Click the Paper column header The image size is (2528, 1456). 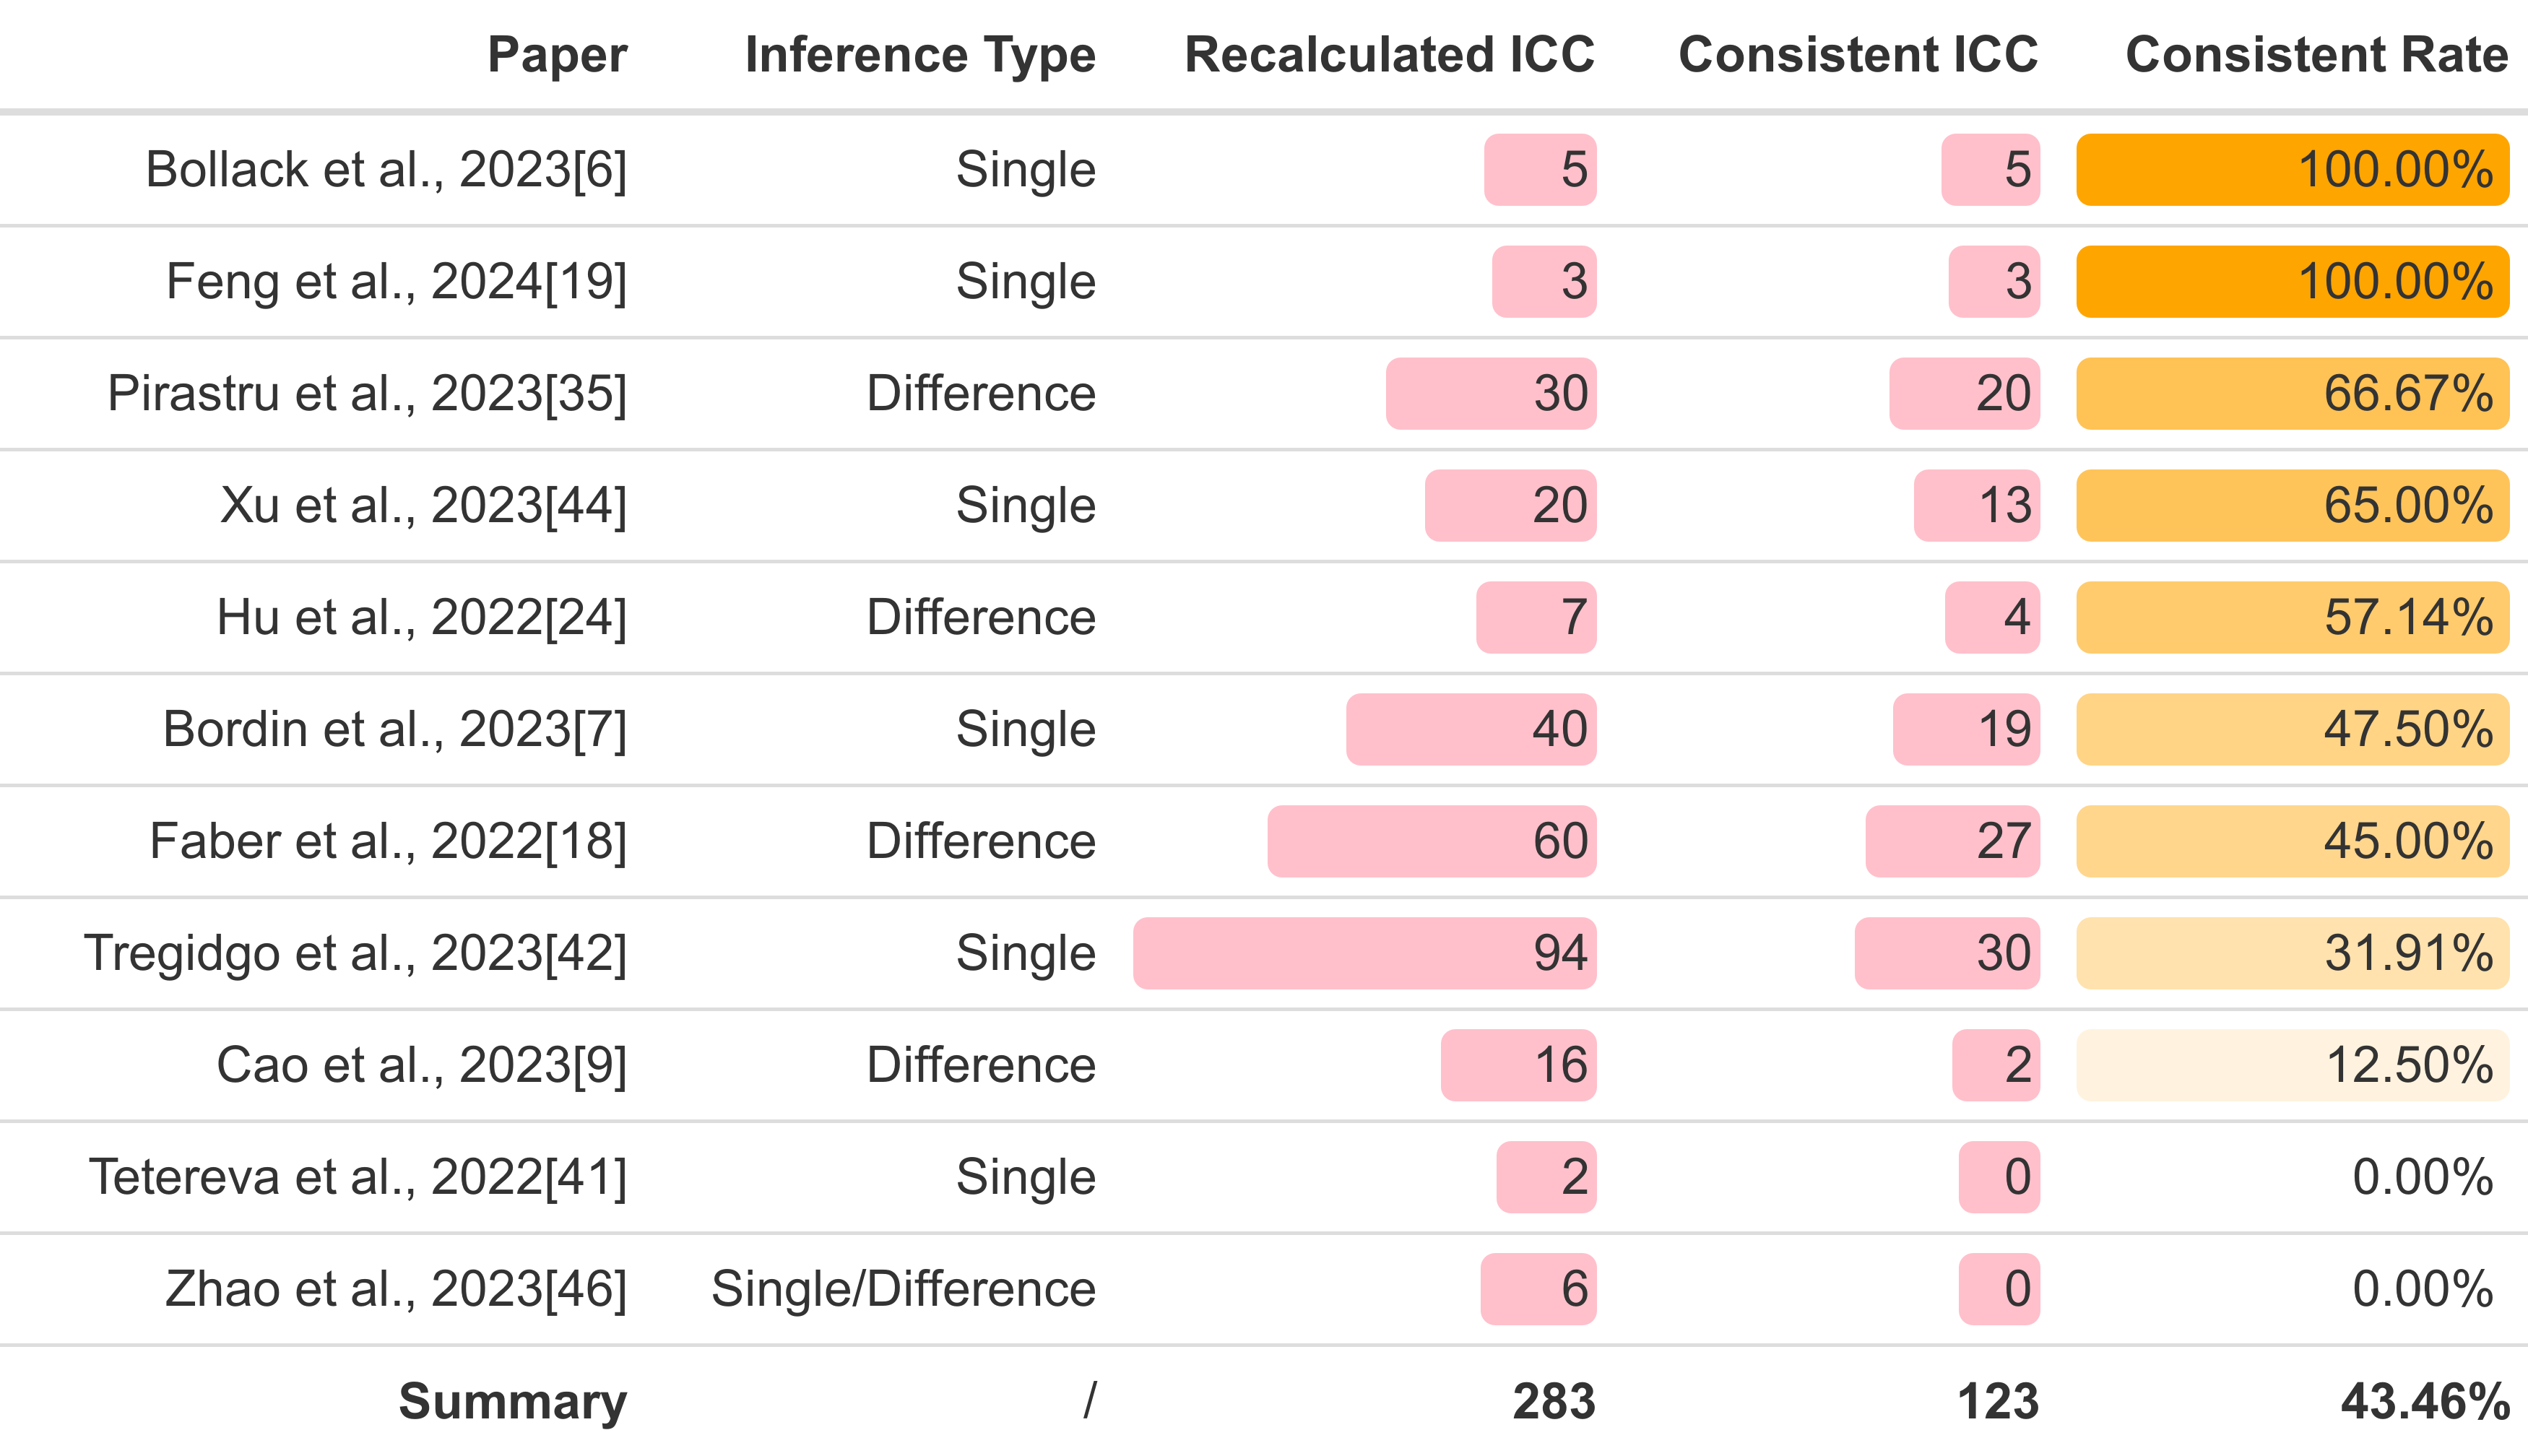pyautogui.click(x=557, y=55)
